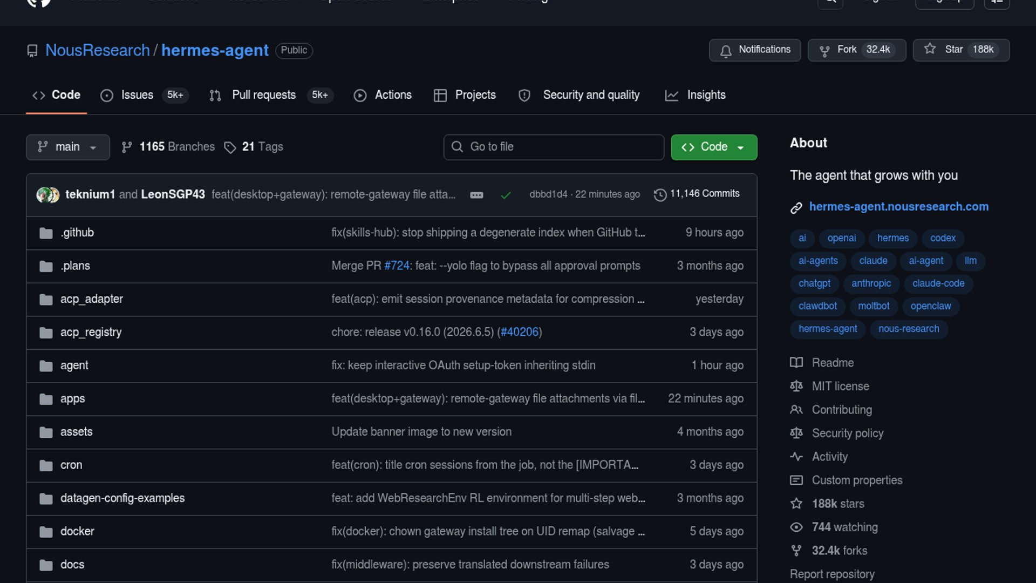Open the 188k stars link
The width and height of the screenshot is (1036, 583).
point(838,504)
